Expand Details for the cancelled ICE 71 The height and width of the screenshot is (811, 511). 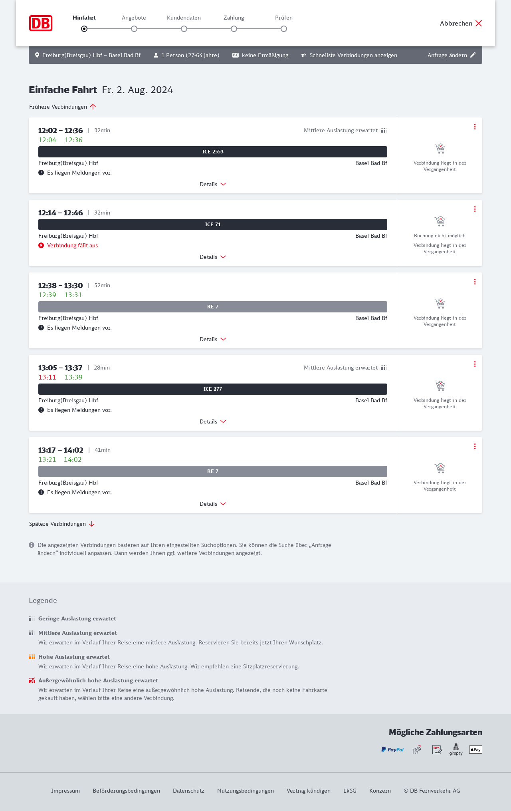(x=213, y=257)
